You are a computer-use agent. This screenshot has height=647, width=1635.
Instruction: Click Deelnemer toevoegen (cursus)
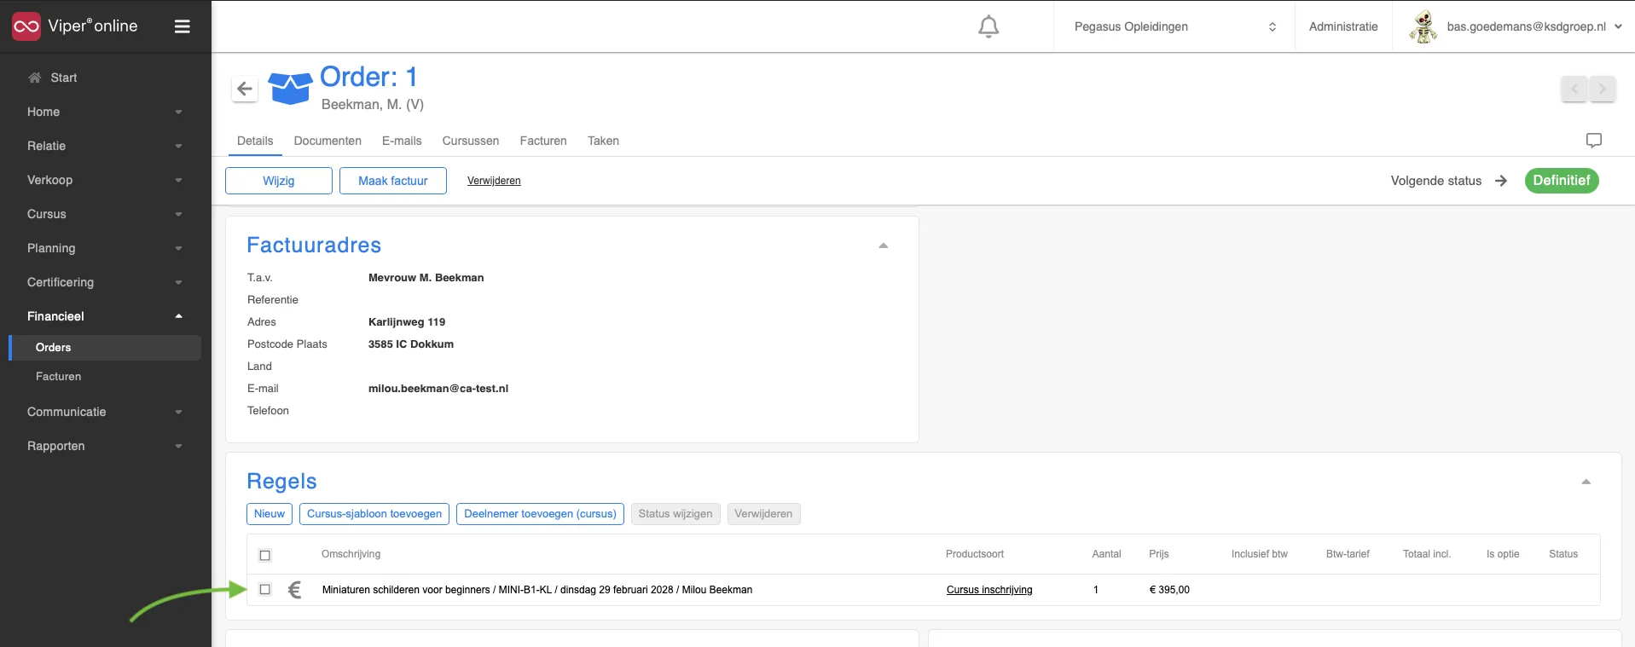coord(540,514)
